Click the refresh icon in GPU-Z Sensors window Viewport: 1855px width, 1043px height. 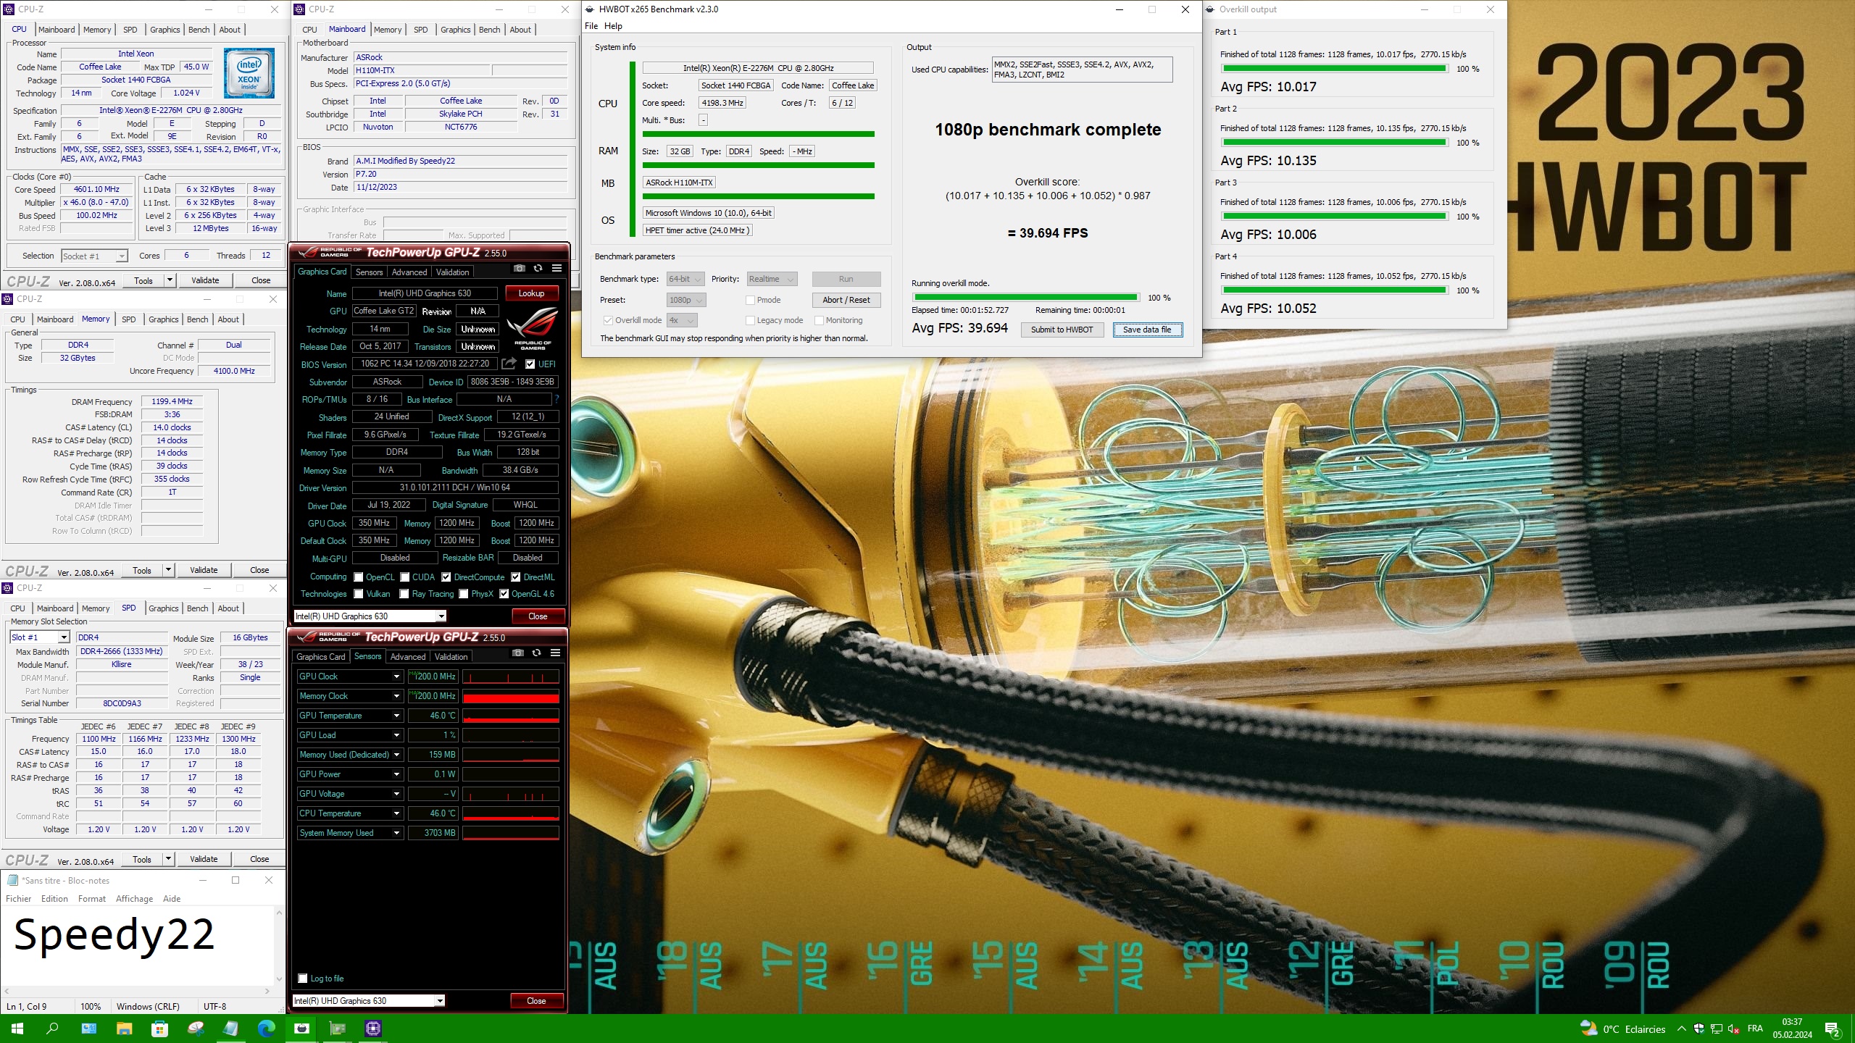click(536, 653)
